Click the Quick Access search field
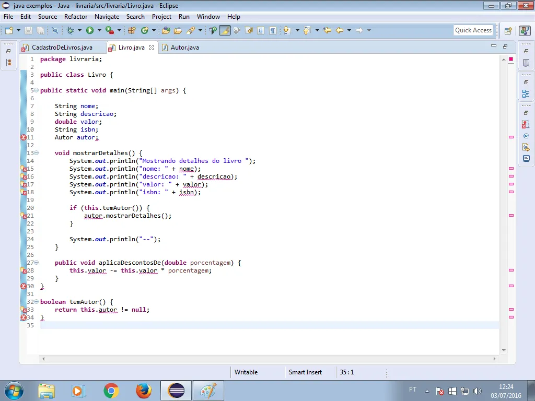535x401 pixels. [x=473, y=30]
